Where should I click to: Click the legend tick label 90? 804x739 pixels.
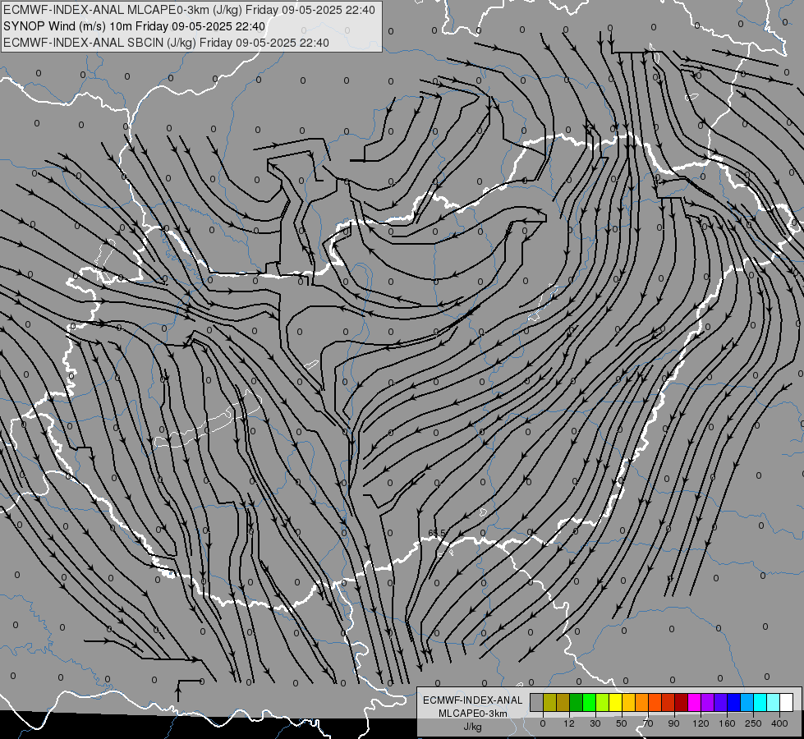tap(673, 723)
